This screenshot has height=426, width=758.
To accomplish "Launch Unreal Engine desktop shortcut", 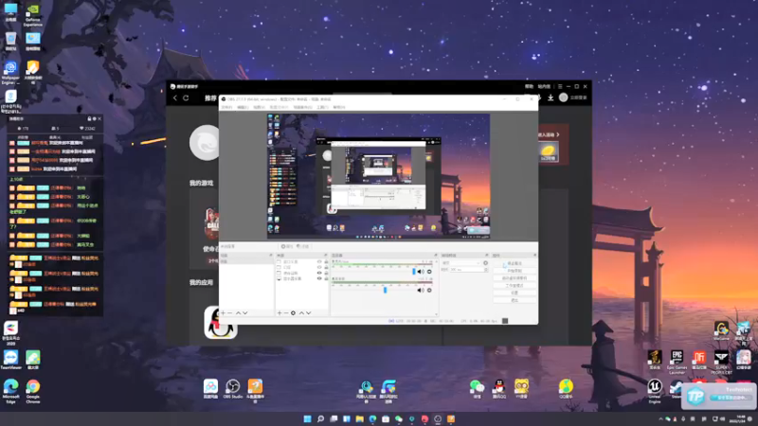I will 655,390.
